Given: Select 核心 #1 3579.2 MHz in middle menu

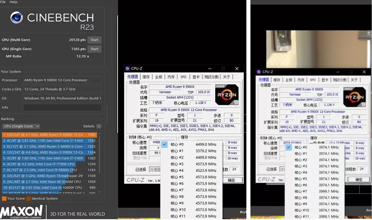Looking at the screenshot, I should pos(191,151).
